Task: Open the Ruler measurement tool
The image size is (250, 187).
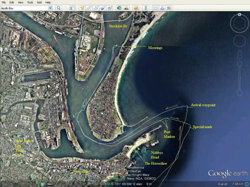Action: tap(146, 8)
